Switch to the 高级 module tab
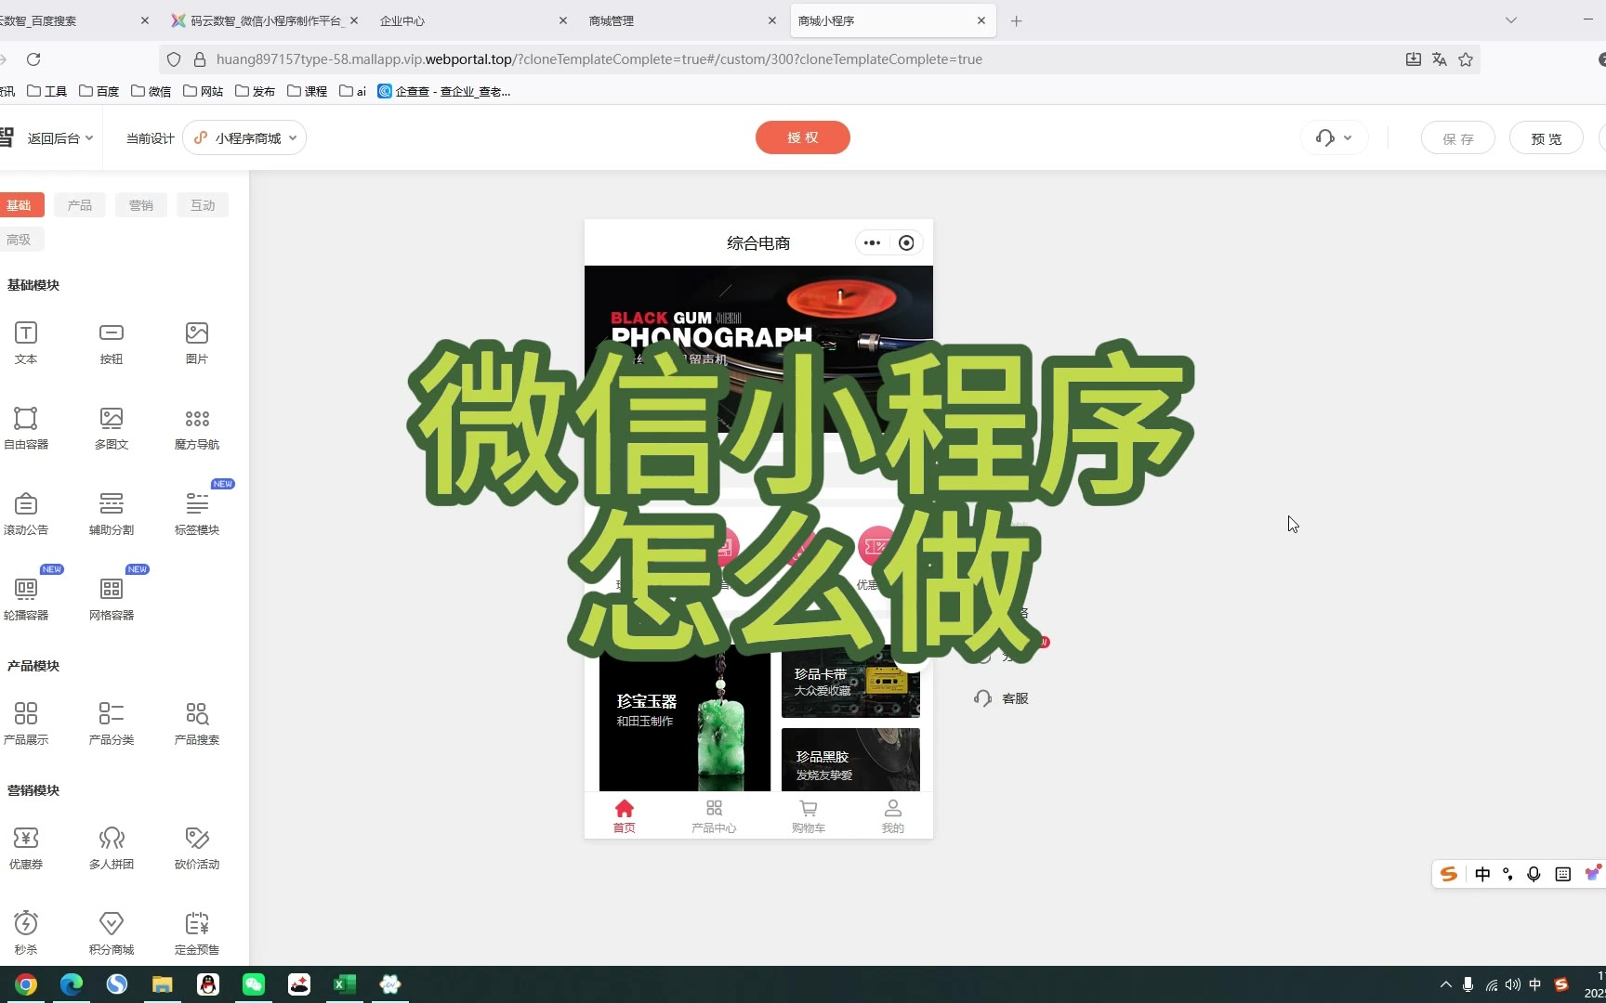This screenshot has width=1606, height=1003. pos(20,240)
